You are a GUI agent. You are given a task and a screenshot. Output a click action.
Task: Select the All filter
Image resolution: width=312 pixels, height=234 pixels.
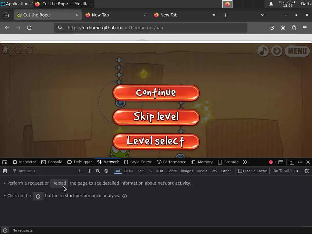[118, 171]
